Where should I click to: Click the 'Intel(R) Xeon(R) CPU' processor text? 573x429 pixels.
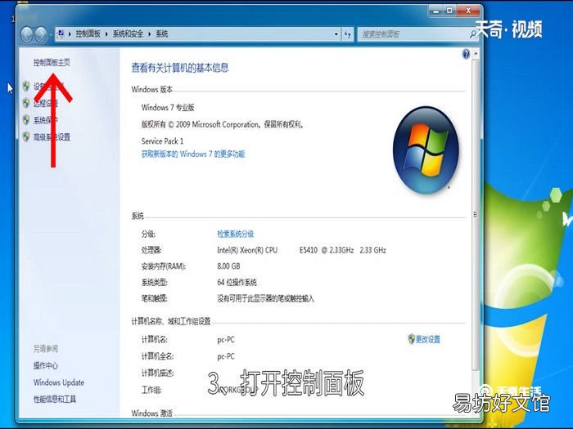247,250
